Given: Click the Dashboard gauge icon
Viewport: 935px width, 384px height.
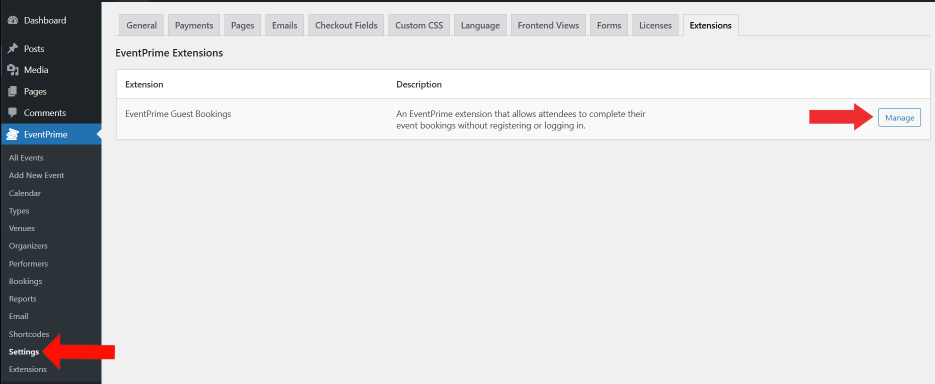Looking at the screenshot, I should 13,20.
